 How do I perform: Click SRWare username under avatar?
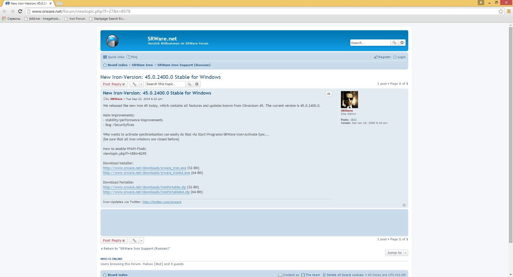coord(347,111)
